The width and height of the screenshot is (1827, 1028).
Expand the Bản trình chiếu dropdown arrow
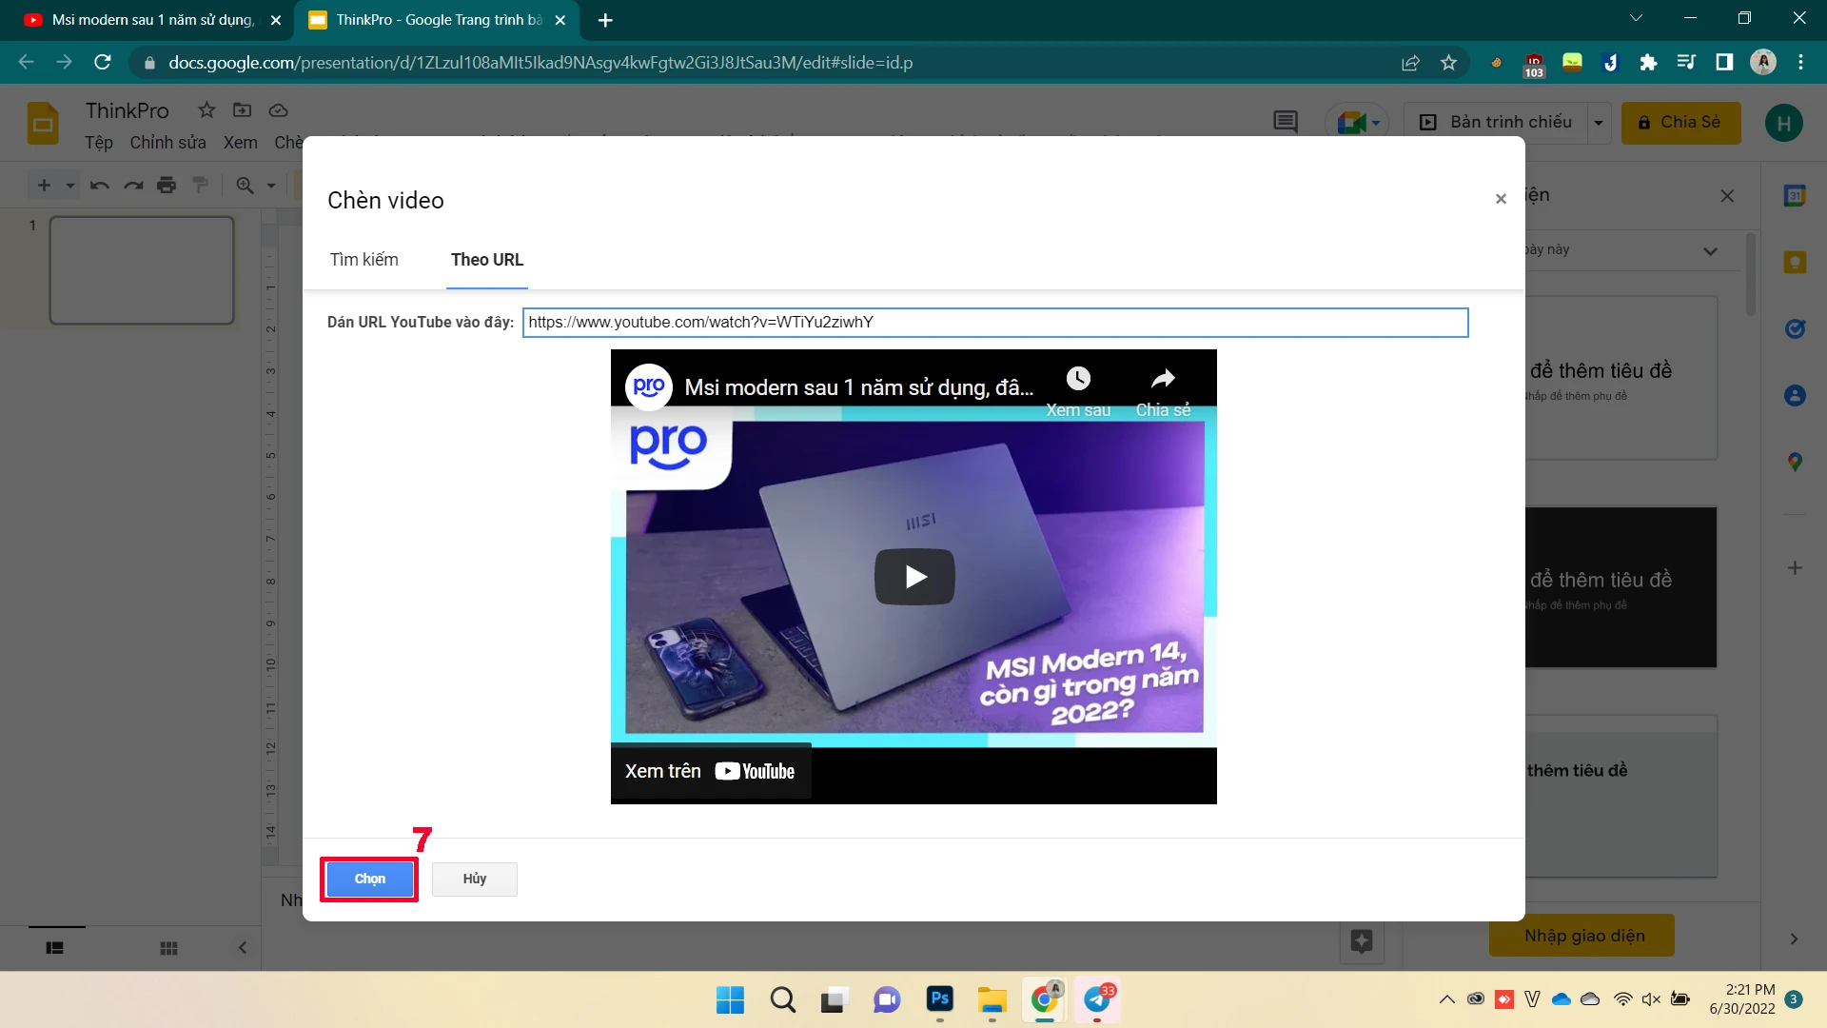1599,122
